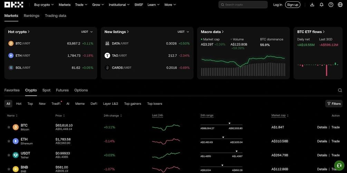Open Details for BTC

(x=322, y=127)
